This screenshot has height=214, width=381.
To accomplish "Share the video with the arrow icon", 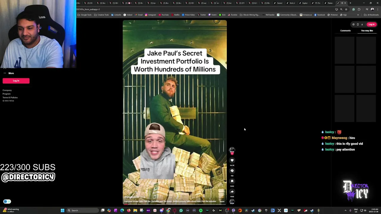I will pyautogui.click(x=232, y=192).
